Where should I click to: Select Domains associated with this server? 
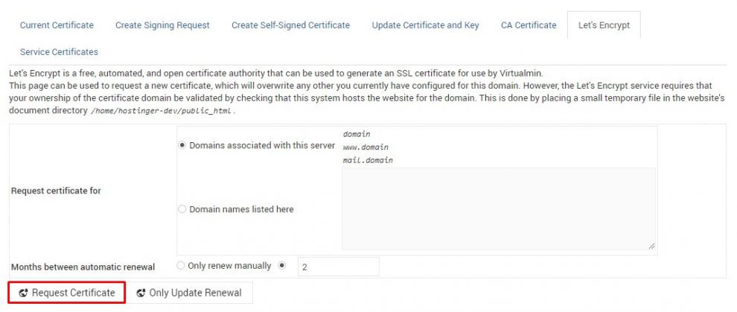[x=182, y=145]
